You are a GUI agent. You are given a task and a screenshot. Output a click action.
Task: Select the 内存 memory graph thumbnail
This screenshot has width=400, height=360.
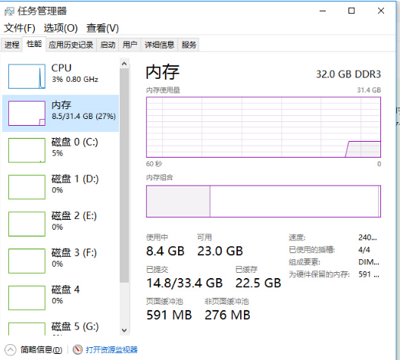27,113
